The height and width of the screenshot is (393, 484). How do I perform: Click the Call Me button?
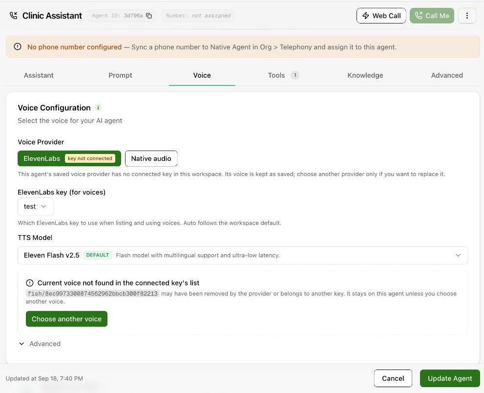tap(432, 16)
